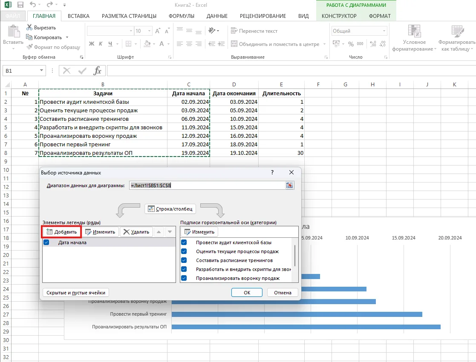Align text right in ribbon
Viewport: 476px width, 362px height.
(199, 44)
